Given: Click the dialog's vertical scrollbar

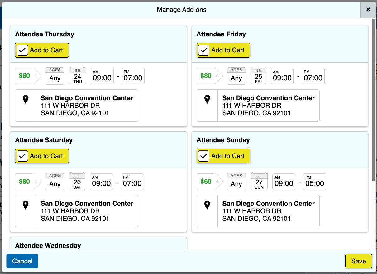Looking at the screenshot, I should click(x=373, y=100).
